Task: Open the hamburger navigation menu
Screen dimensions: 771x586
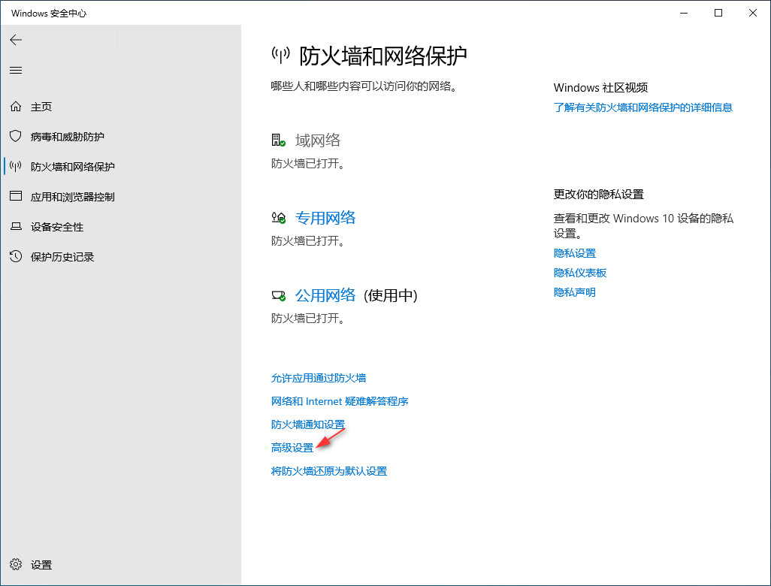Action: tap(16, 71)
